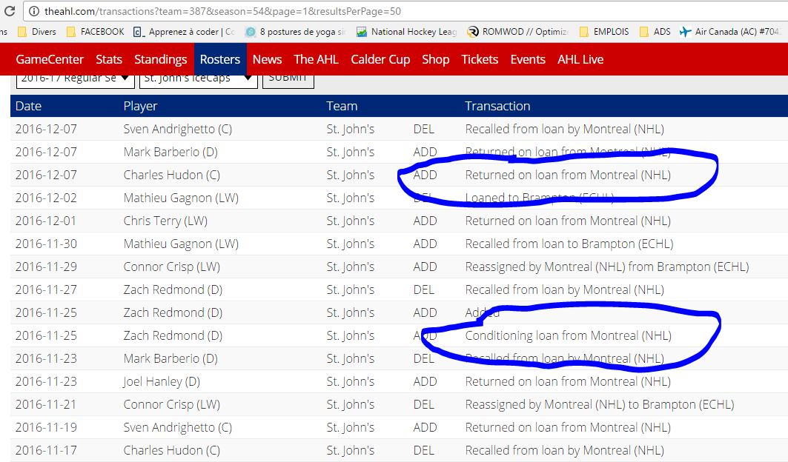Click the Player column header
This screenshot has width=788, height=462.
click(140, 106)
